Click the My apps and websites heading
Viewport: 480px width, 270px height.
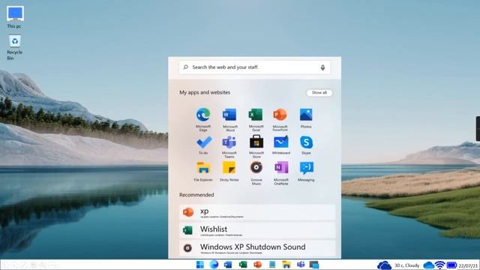(205, 92)
